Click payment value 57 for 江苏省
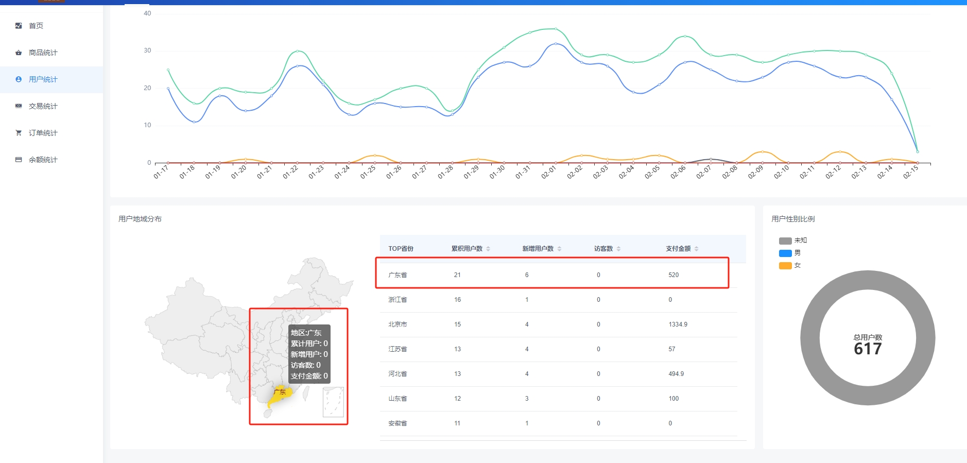Viewport: 967px width, 463px height. pos(672,349)
